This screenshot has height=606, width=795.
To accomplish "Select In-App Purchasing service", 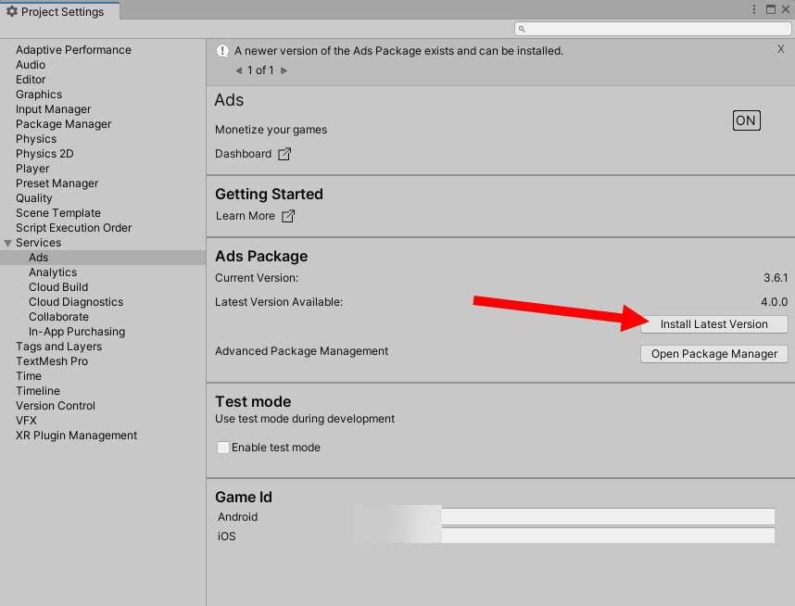I will (77, 332).
